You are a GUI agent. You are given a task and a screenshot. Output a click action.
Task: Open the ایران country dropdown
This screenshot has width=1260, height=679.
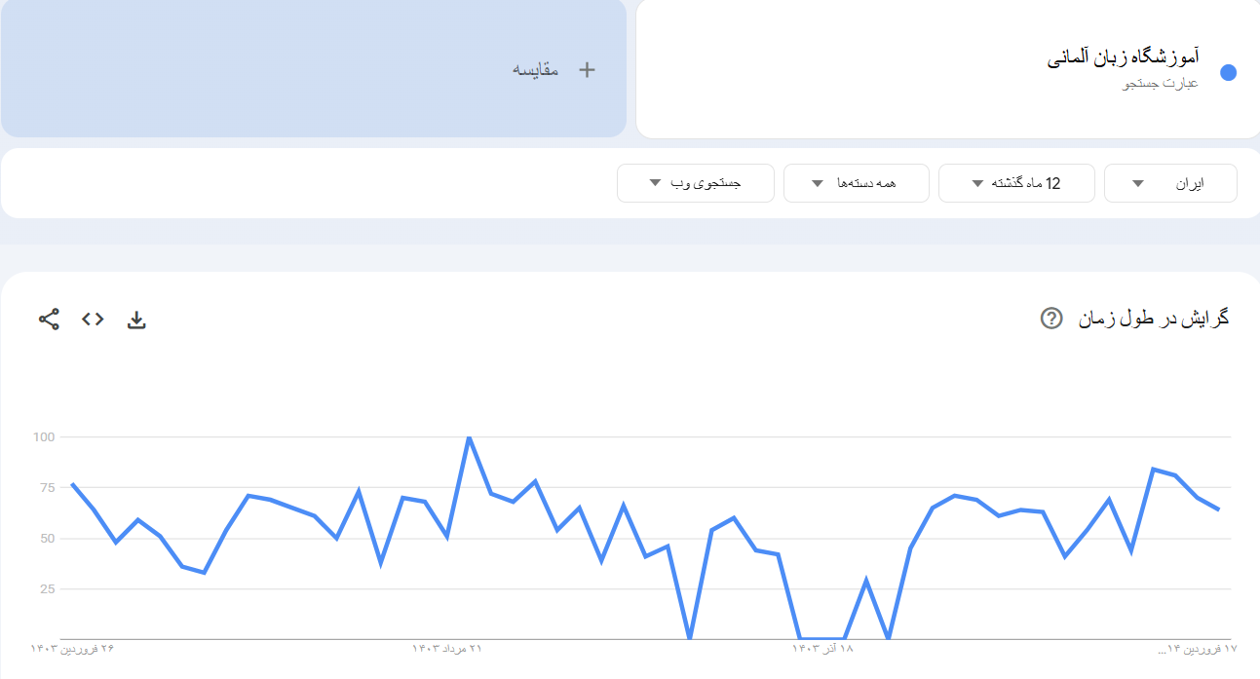click(1170, 183)
